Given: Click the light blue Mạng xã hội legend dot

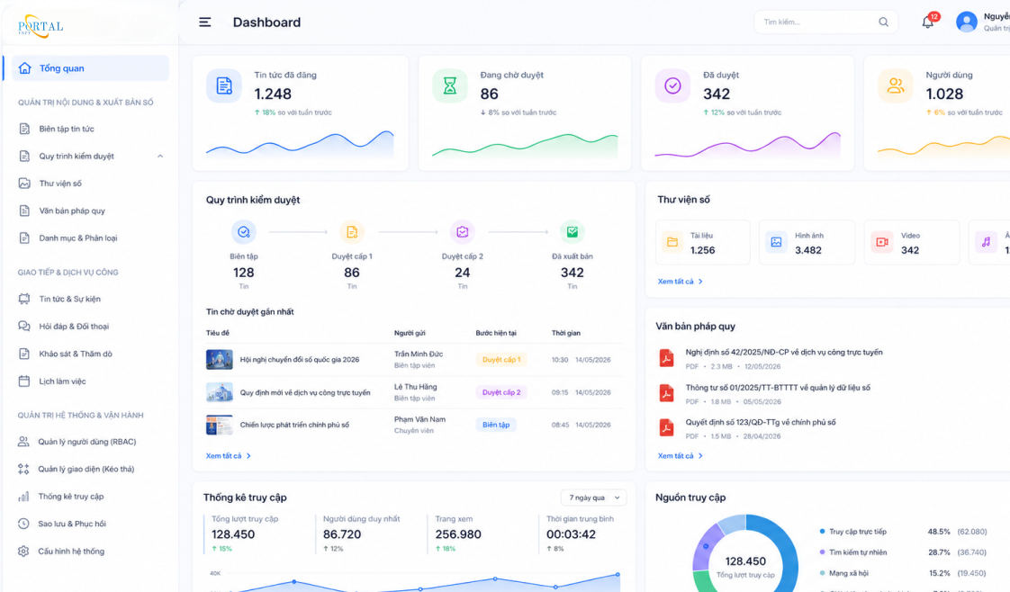Looking at the screenshot, I should pos(822,573).
